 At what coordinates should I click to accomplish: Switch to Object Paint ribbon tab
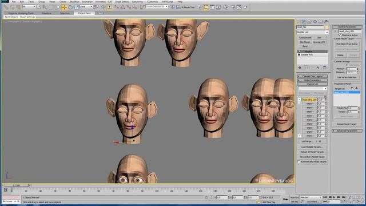point(84,13)
